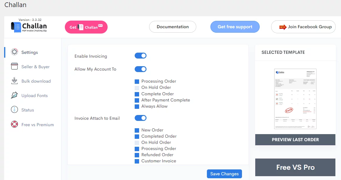Toggle the Enable Invoicing switch
This screenshot has height=180, width=341.
(141, 56)
